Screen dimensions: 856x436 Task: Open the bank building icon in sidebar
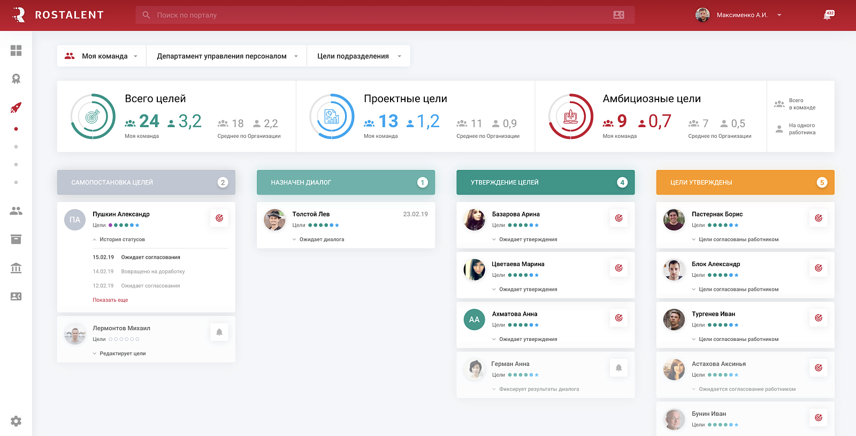16,268
